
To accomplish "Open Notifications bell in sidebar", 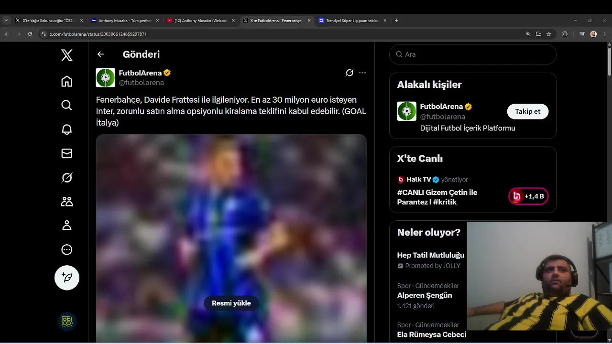I will click(x=67, y=129).
